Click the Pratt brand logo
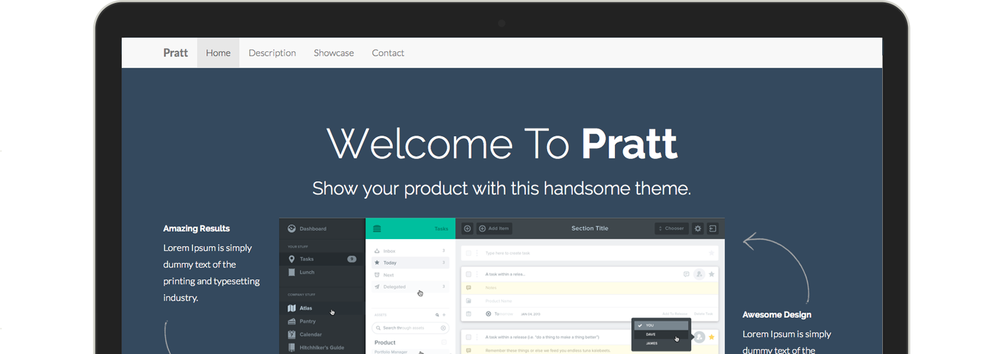Image resolution: width=1004 pixels, height=354 pixels. point(175,53)
